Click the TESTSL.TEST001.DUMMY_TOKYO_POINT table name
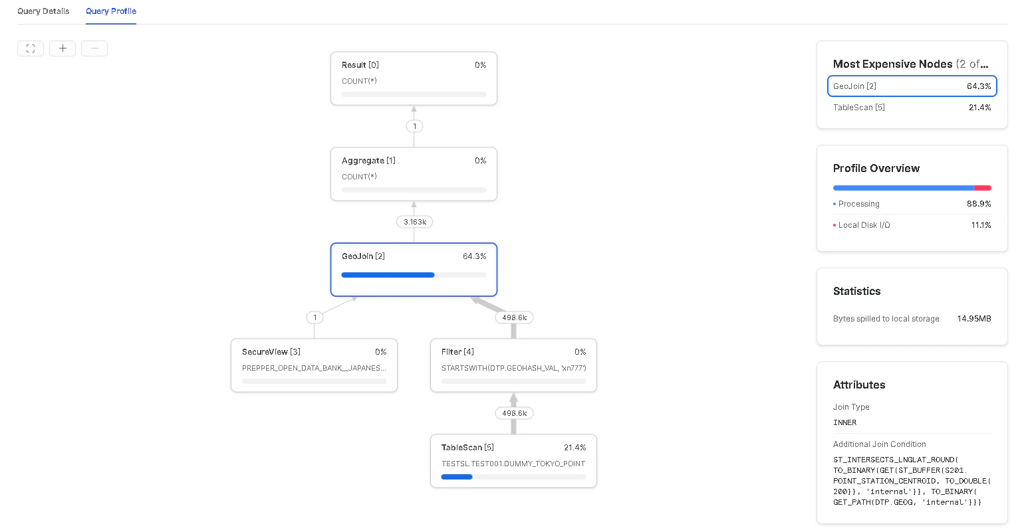The height and width of the screenshot is (530, 1022). coord(513,464)
